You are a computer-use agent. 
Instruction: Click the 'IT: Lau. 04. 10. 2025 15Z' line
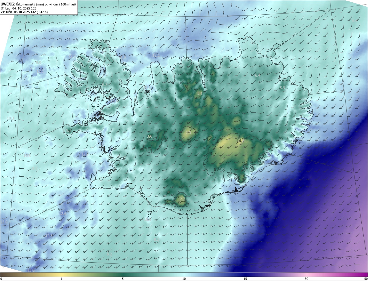pyautogui.click(x=18, y=8)
